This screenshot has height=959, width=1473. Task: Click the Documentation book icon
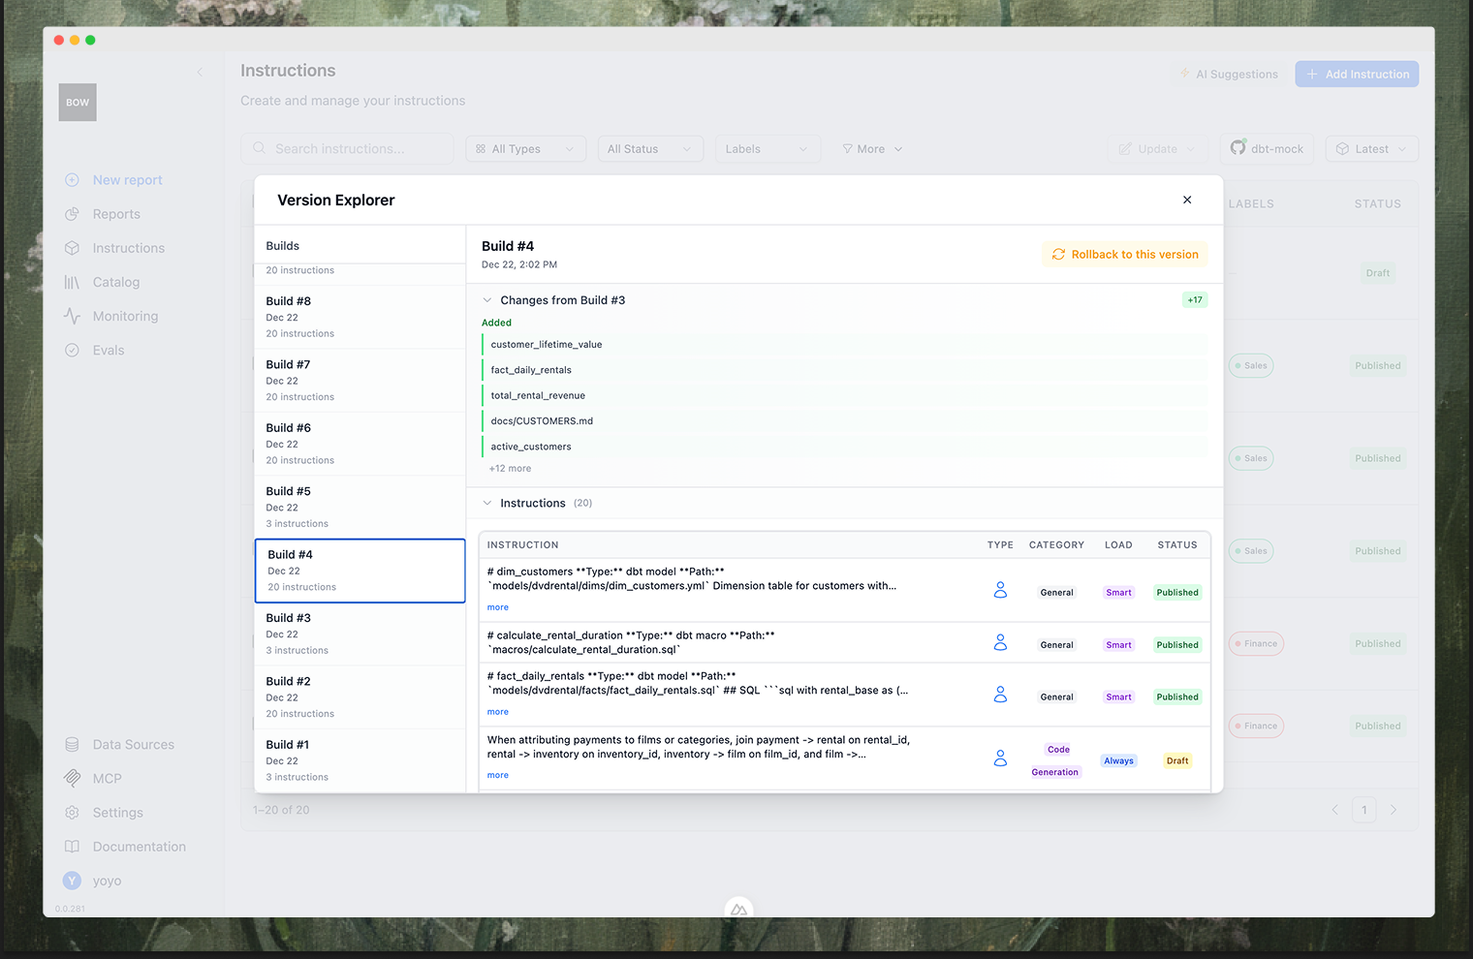coord(73,846)
